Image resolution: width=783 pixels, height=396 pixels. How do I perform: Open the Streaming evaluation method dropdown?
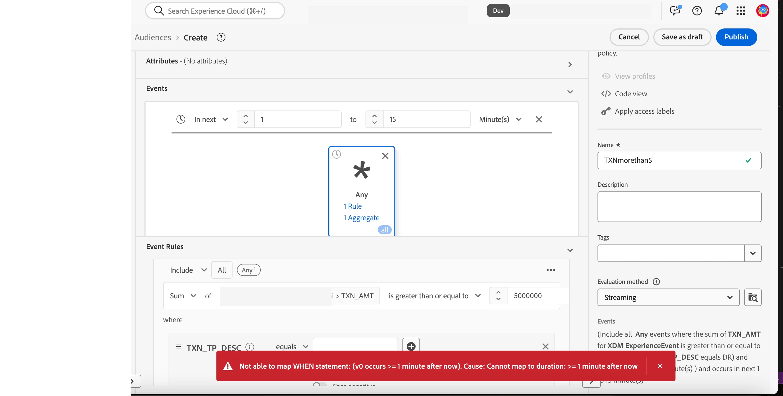pos(668,297)
